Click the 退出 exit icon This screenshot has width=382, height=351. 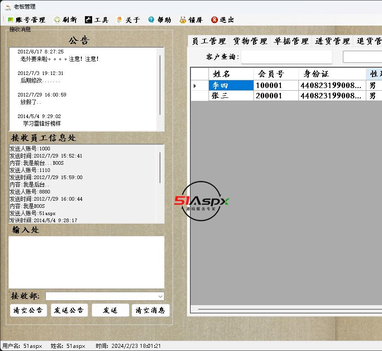tap(214, 20)
